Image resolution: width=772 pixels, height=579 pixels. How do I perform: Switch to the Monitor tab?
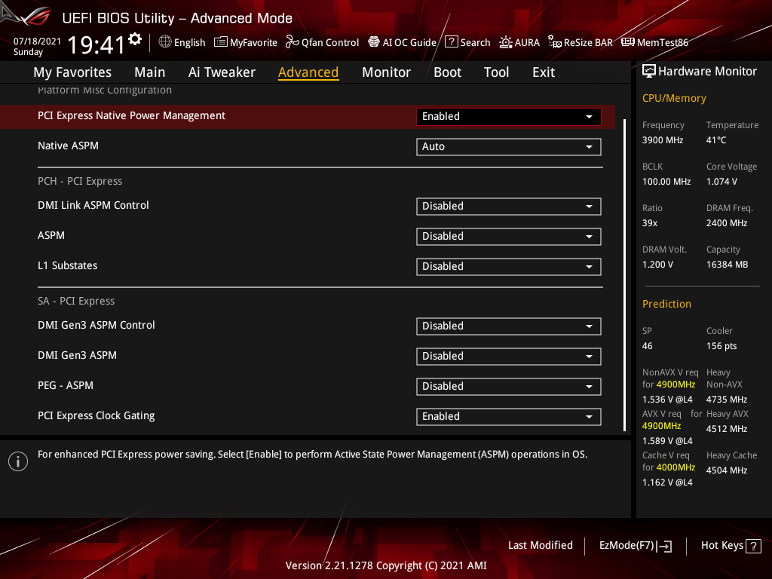click(x=386, y=72)
